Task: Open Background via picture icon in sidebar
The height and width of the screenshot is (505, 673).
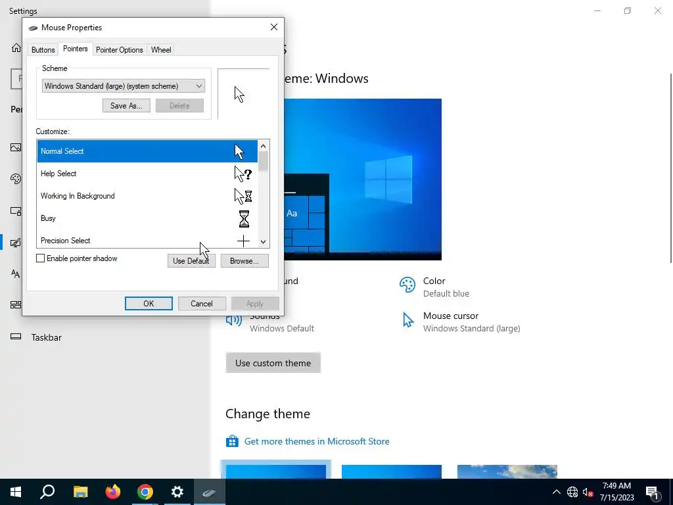Action: coord(16,147)
